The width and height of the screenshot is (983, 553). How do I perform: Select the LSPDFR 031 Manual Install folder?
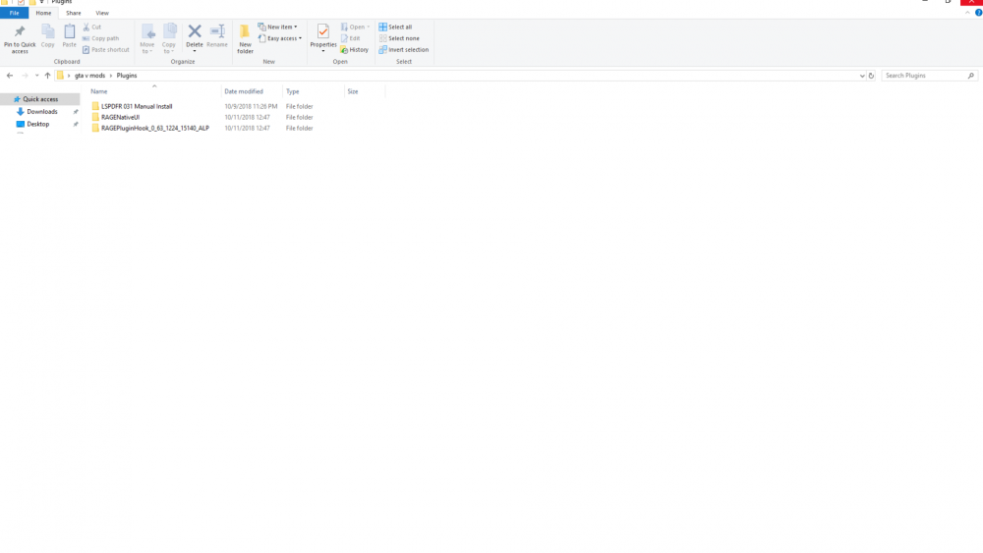coord(137,106)
